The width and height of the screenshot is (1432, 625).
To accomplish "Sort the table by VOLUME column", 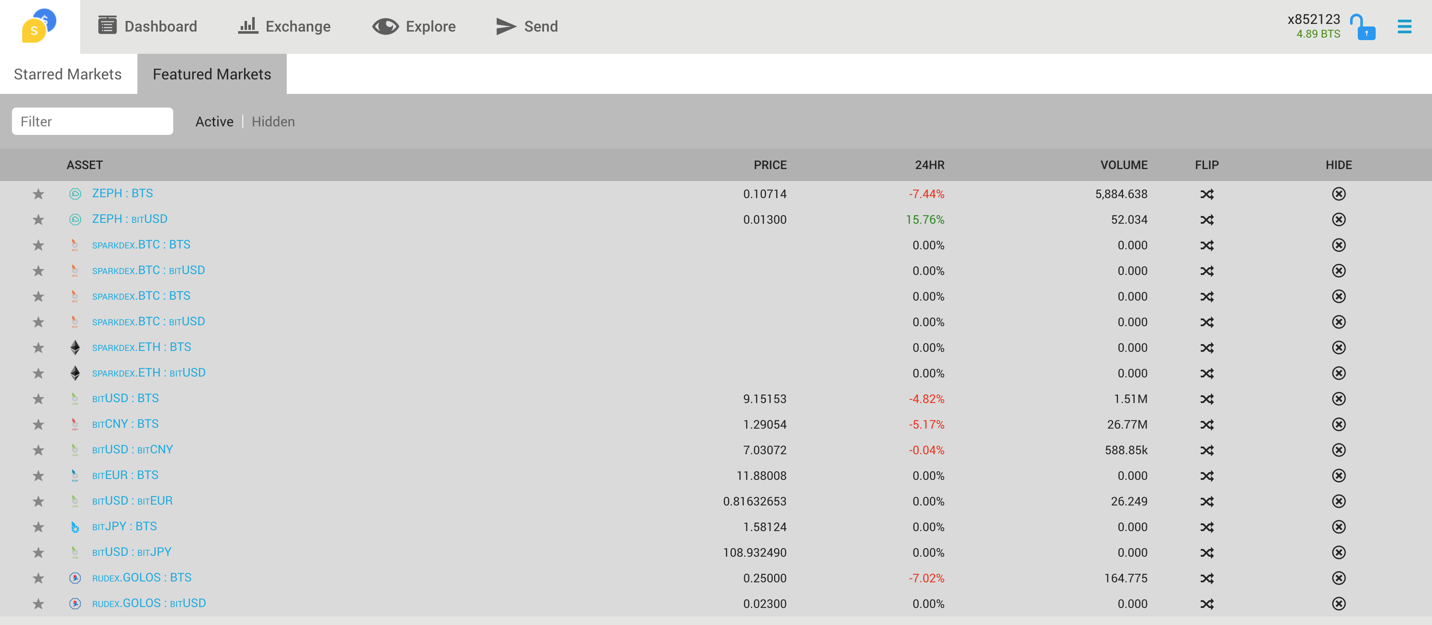I will (1123, 165).
